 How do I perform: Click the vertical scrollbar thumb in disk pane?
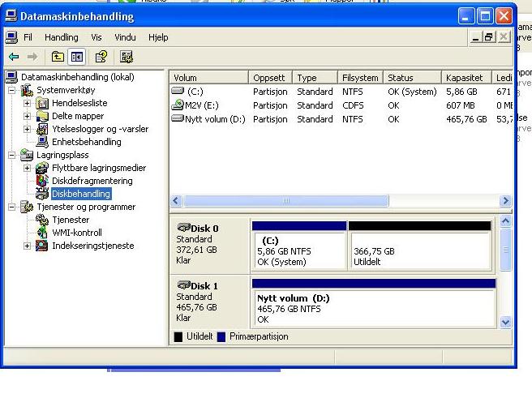[505, 250]
